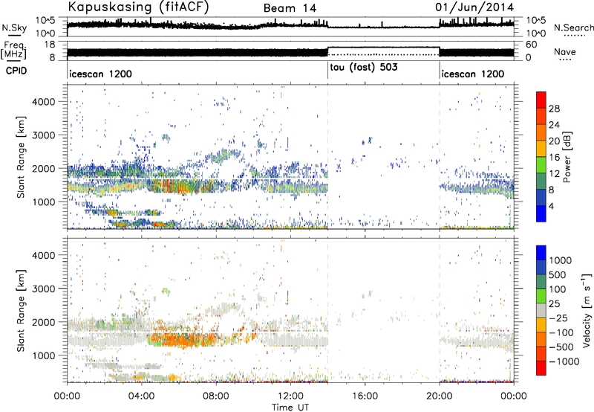This screenshot has width=594, height=412.
Task: Select the "tau (fast) 503" CPID label
Action: (364, 68)
